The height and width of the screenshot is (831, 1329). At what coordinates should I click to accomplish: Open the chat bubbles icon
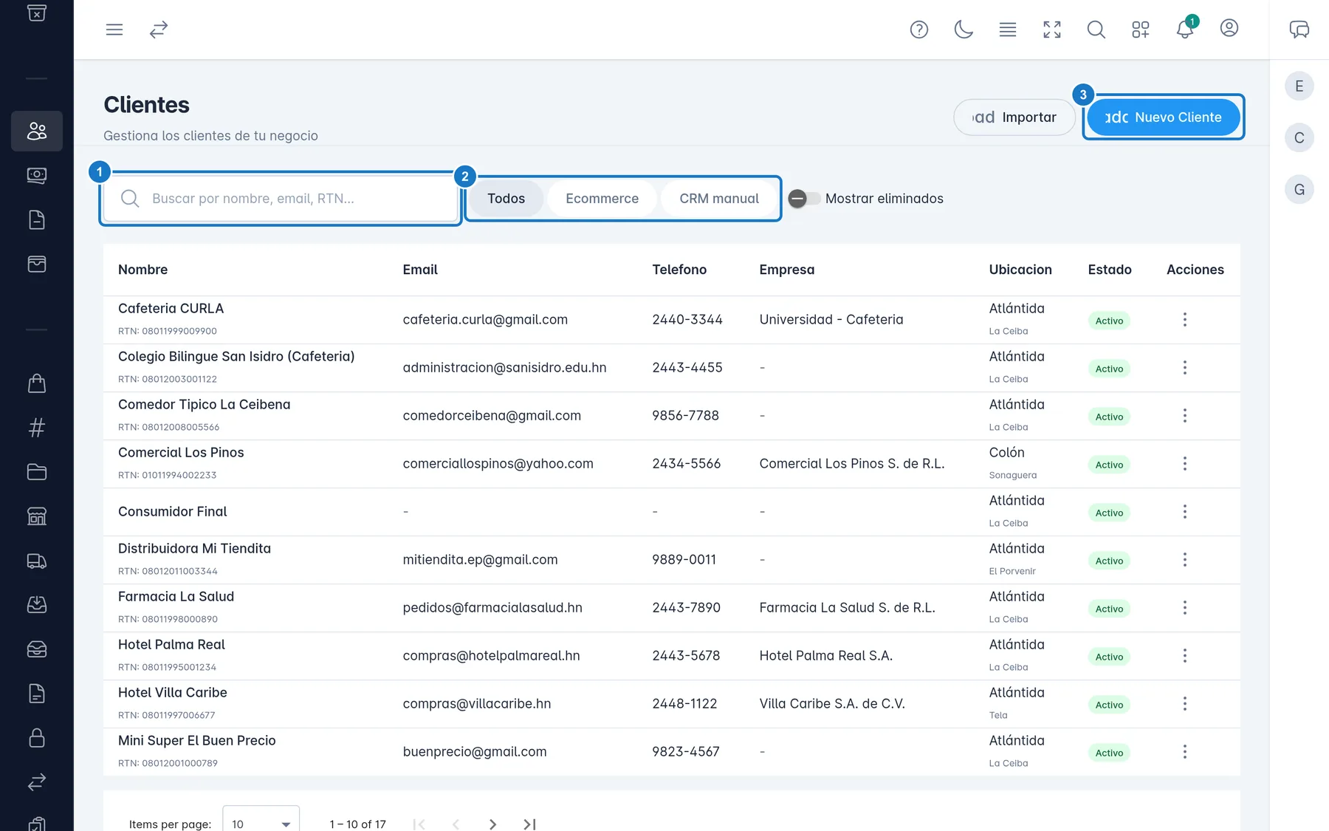click(x=1299, y=30)
